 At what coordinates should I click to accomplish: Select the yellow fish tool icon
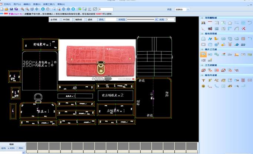coord(223,45)
